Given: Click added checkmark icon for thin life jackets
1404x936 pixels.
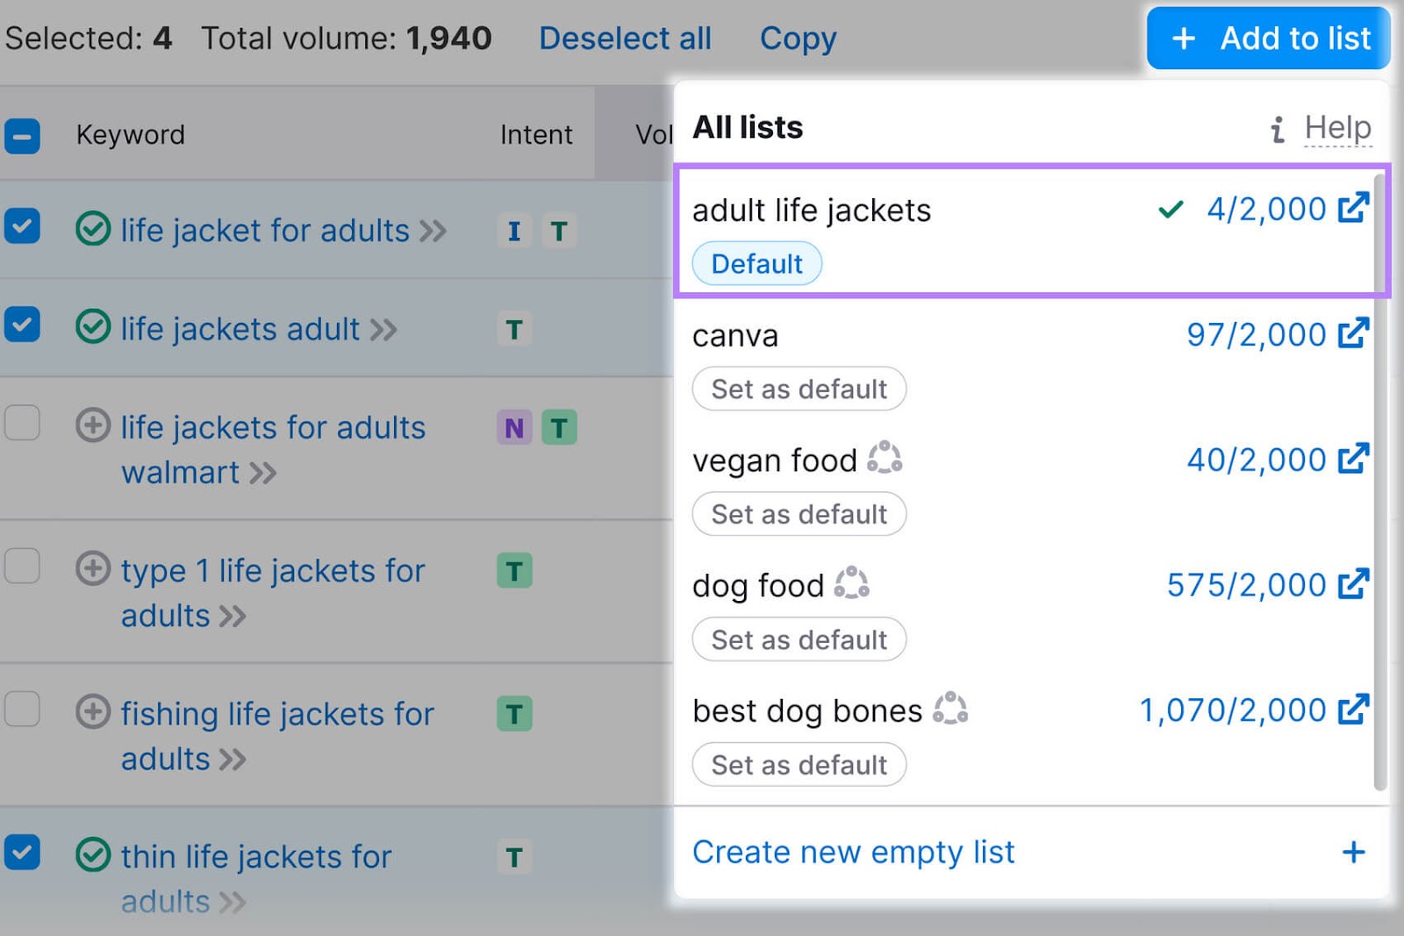Looking at the screenshot, I should (x=93, y=854).
